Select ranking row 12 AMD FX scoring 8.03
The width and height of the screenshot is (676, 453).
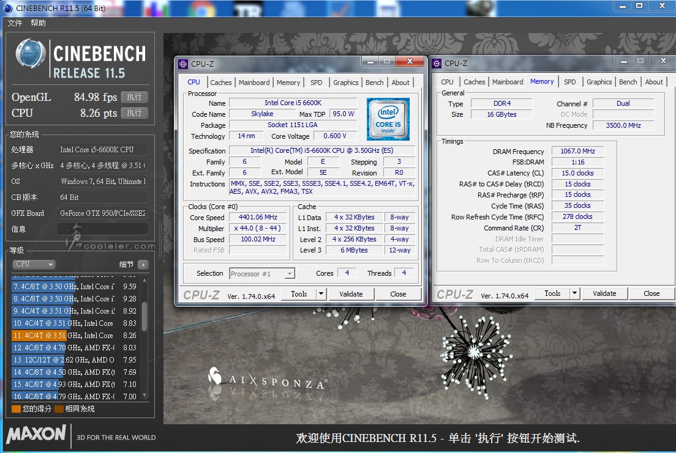tap(75, 347)
